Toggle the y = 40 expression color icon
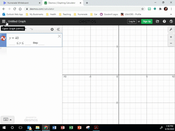 (3, 39)
